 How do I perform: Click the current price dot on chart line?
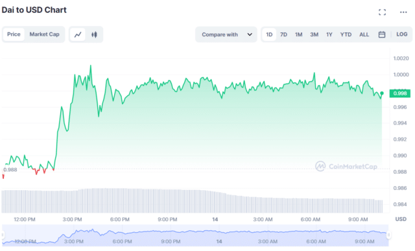pos(382,93)
